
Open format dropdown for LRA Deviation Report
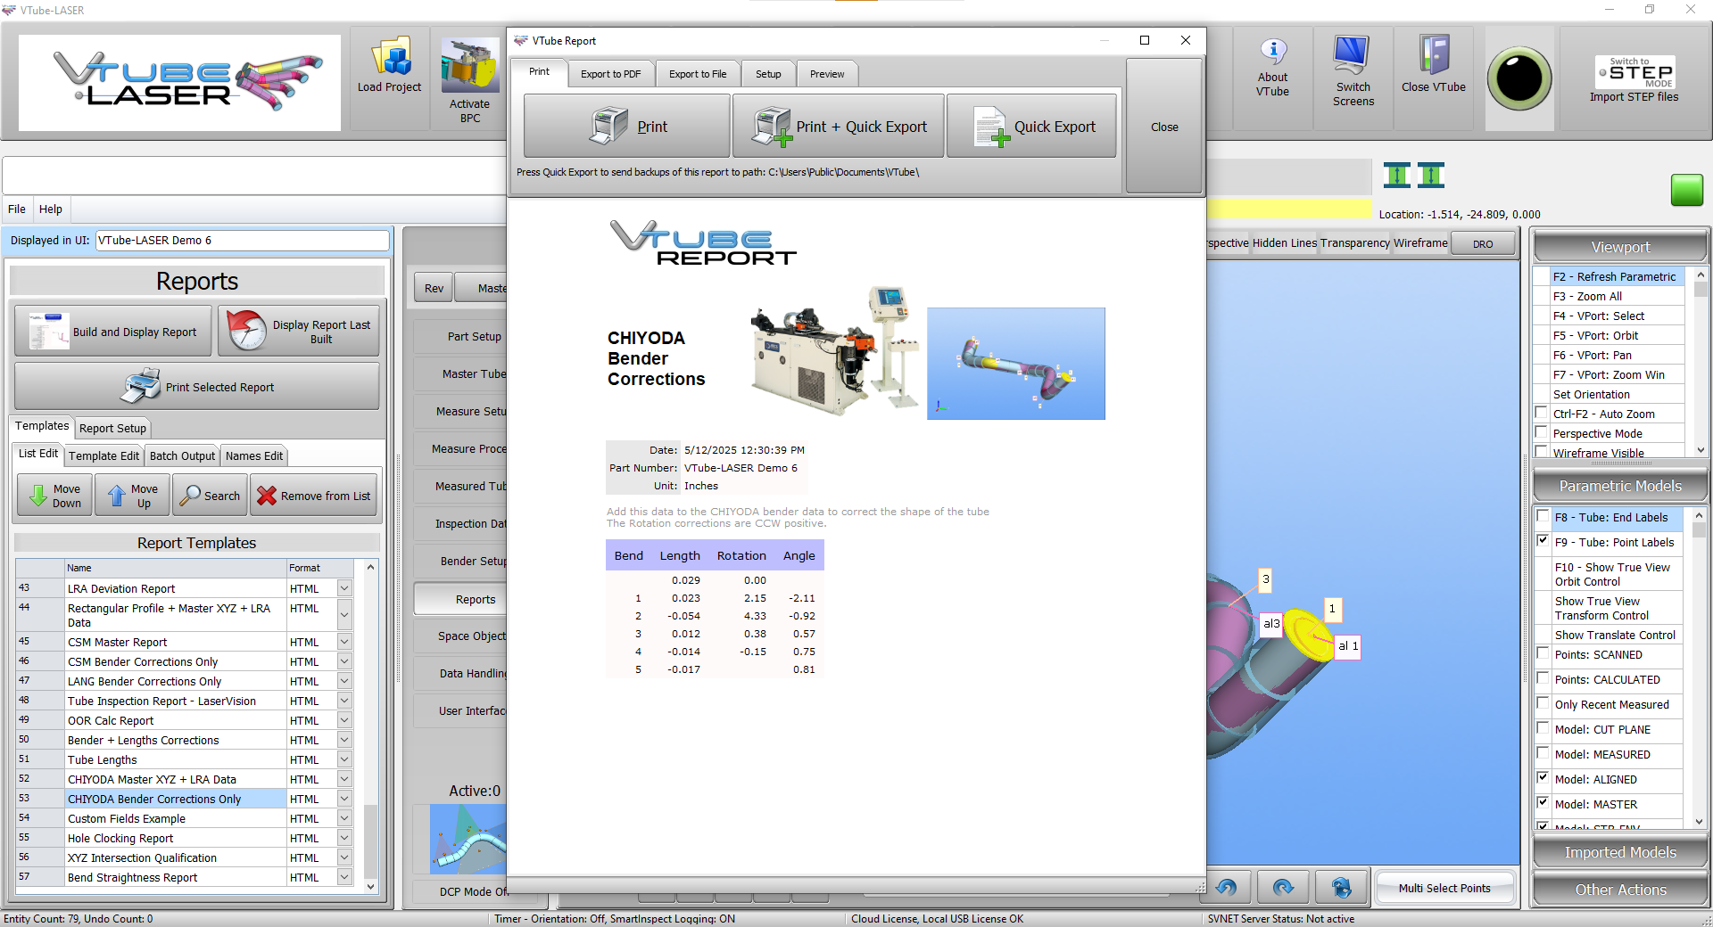(x=344, y=588)
